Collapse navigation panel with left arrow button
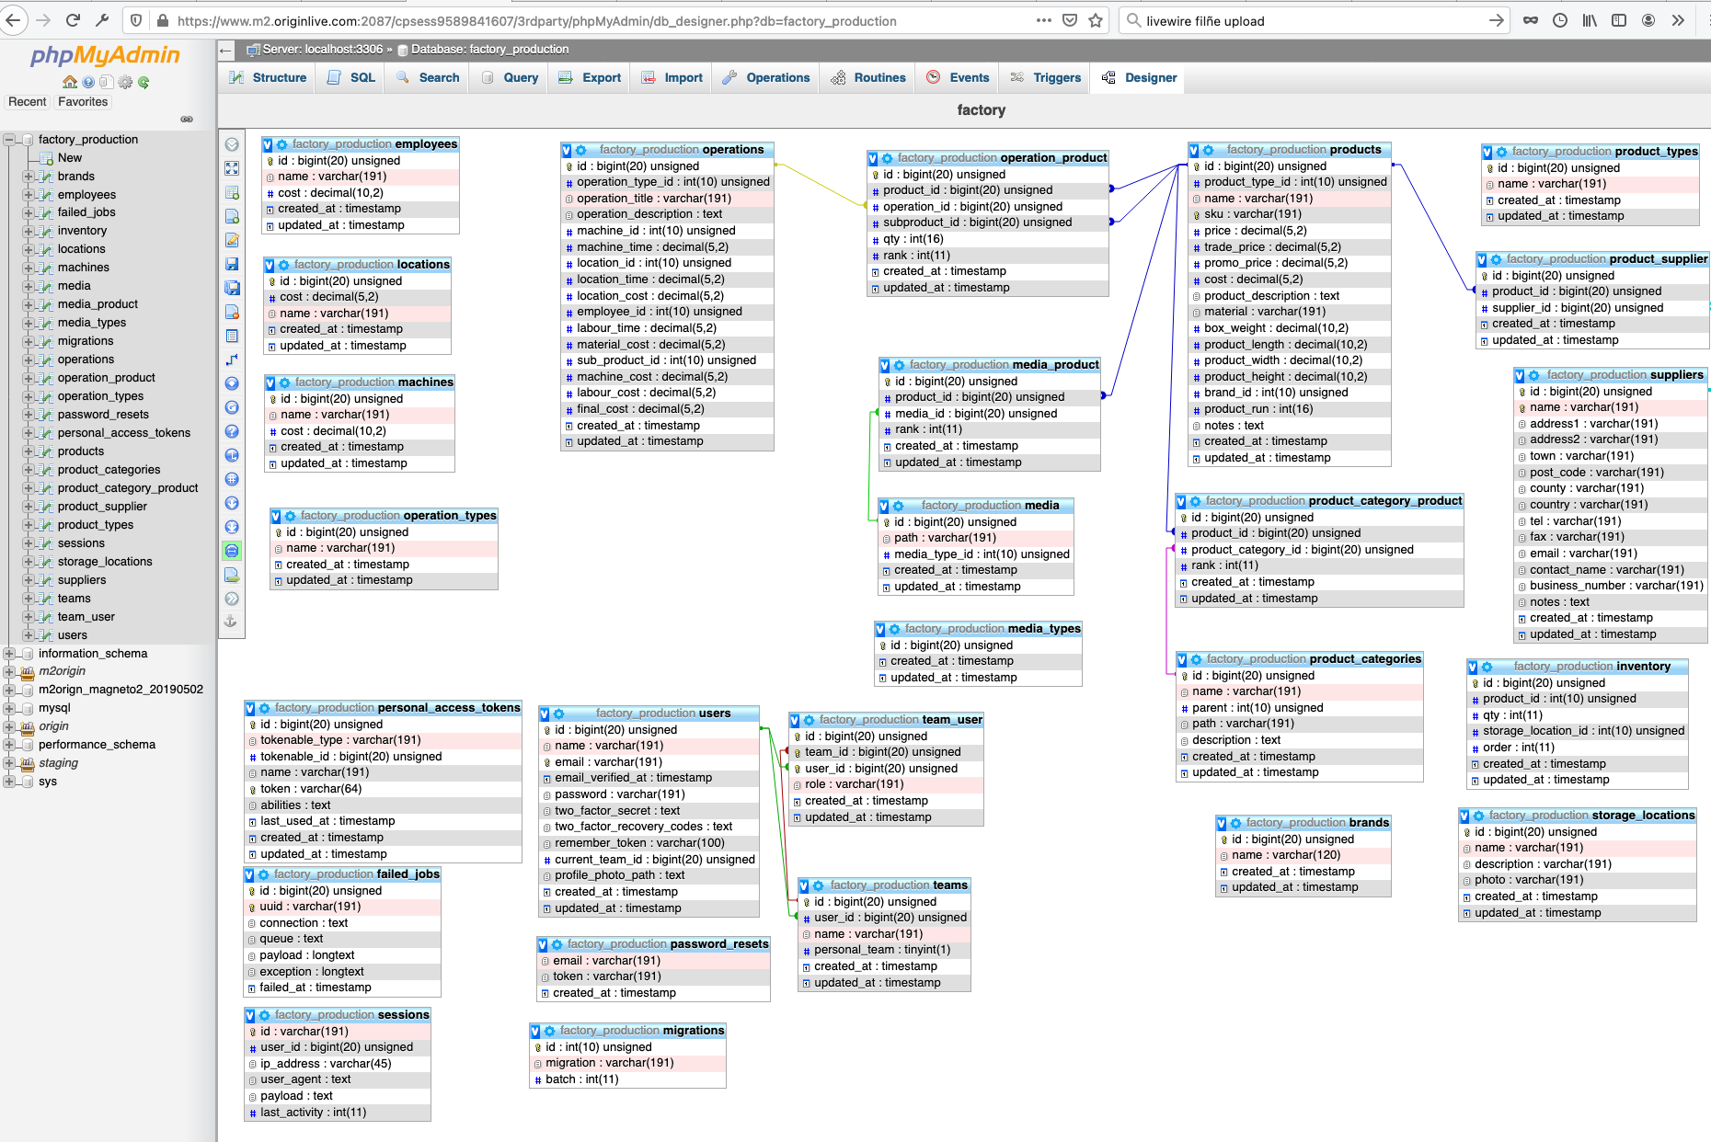Image resolution: width=1711 pixels, height=1142 pixels. 226,50
